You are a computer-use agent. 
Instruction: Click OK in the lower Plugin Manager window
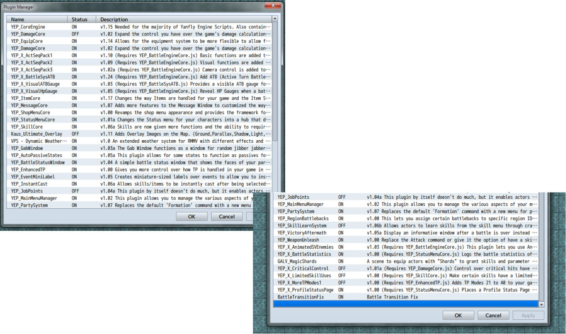[458, 315]
